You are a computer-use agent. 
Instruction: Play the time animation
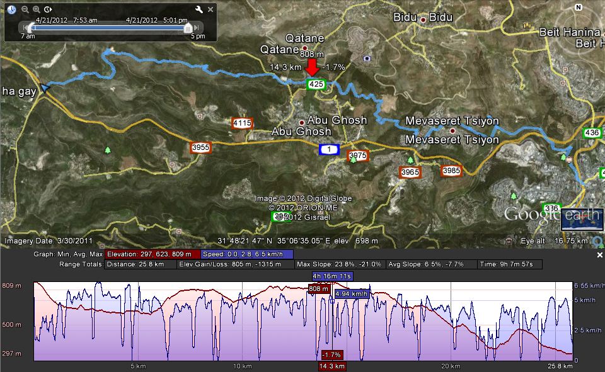tap(47, 9)
